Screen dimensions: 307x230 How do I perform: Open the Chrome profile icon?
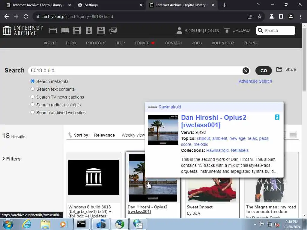pyautogui.click(x=291, y=17)
